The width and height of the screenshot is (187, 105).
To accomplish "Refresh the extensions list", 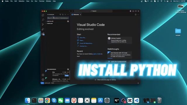I will pos(63,15).
